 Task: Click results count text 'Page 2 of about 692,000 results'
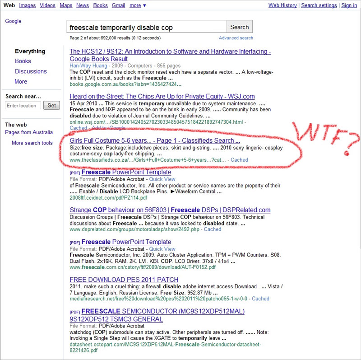click(100, 38)
